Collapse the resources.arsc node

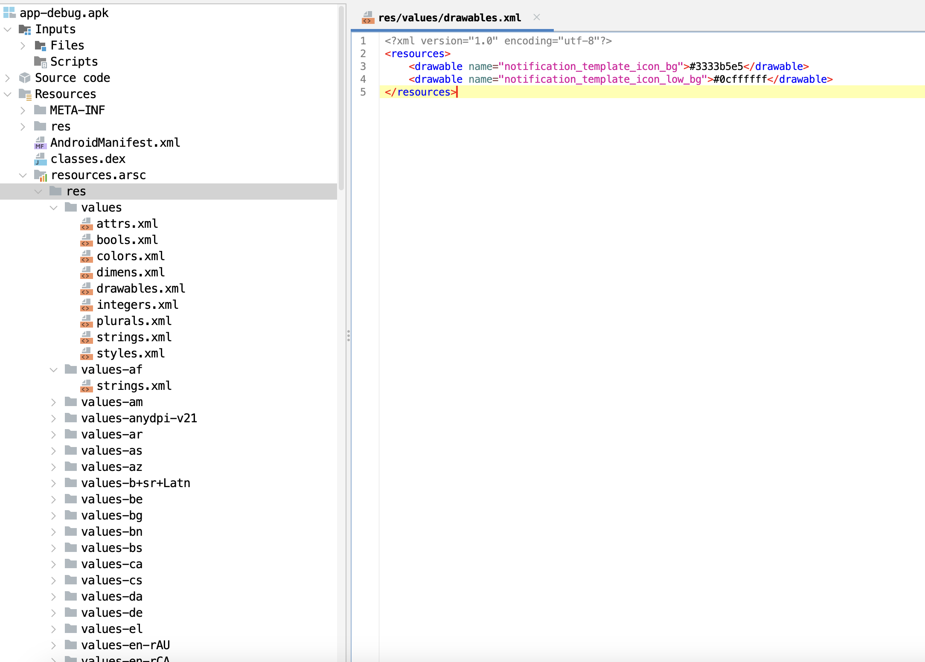pyautogui.click(x=23, y=175)
